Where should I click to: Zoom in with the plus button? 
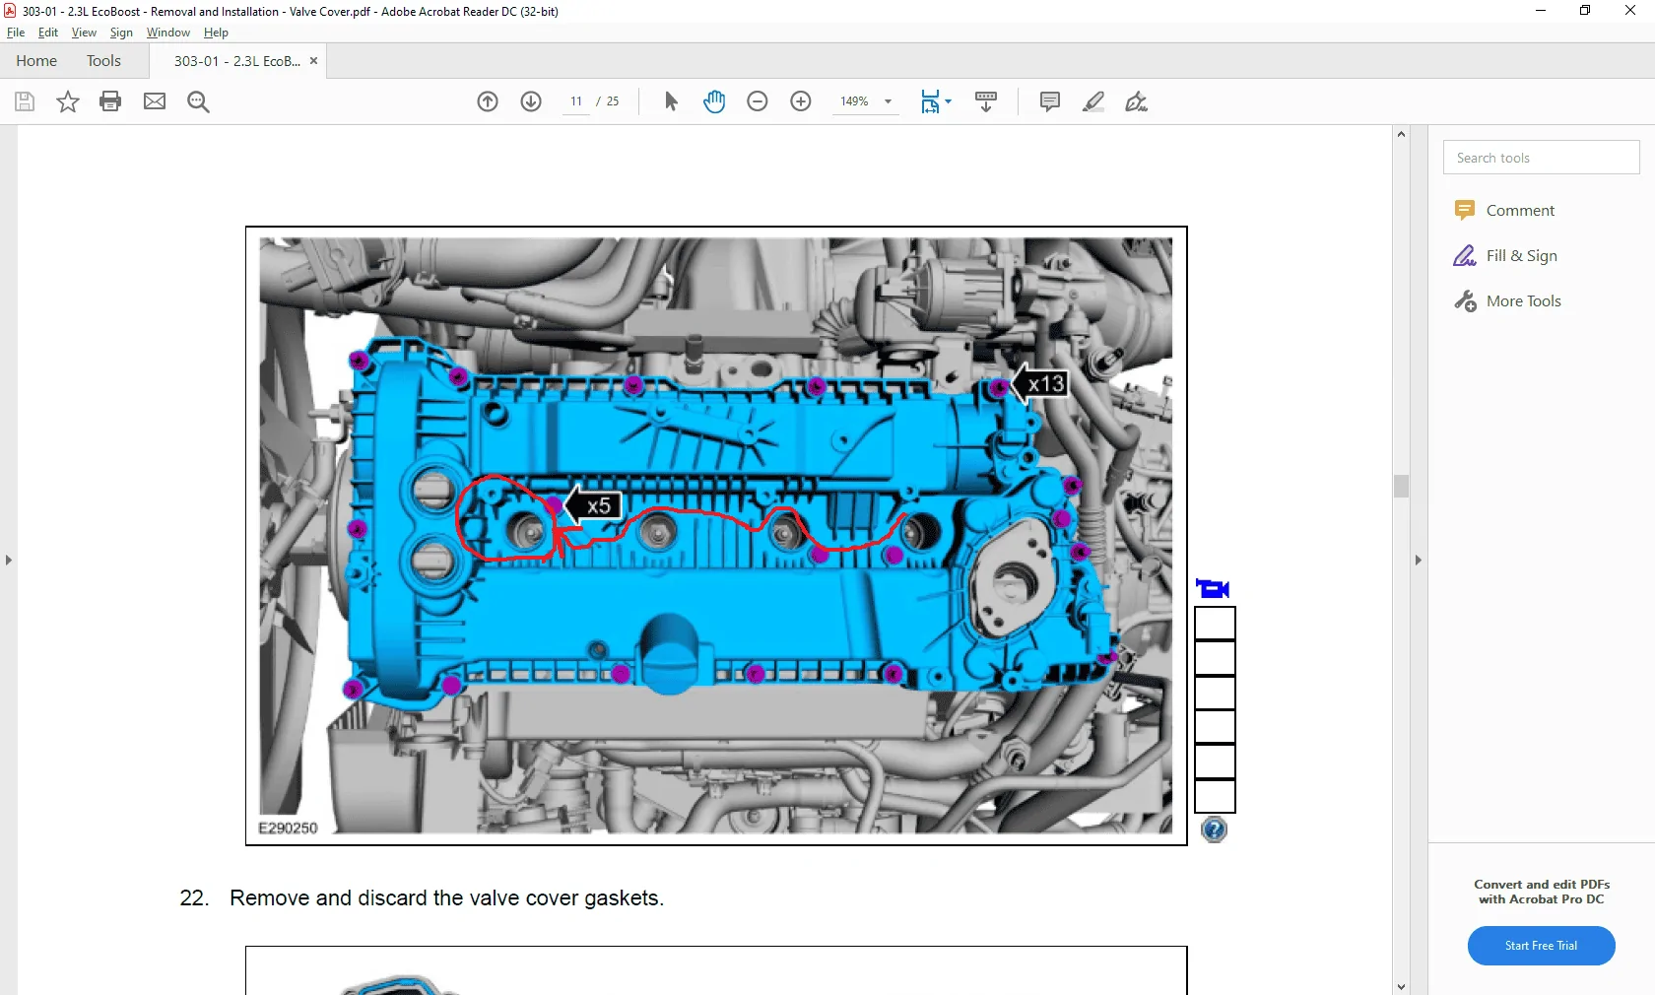(x=801, y=101)
